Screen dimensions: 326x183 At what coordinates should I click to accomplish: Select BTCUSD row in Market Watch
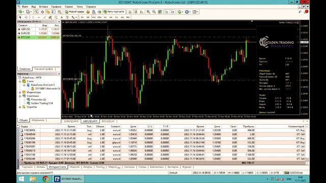pos(39,37)
